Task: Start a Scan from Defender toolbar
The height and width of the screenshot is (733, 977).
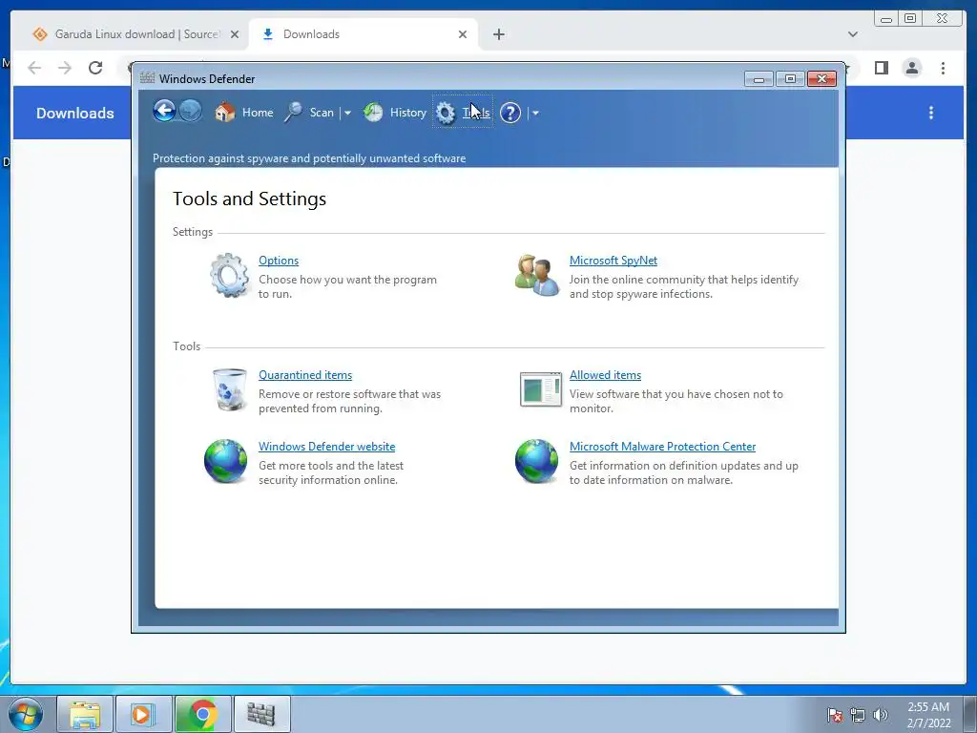Action: tap(322, 113)
